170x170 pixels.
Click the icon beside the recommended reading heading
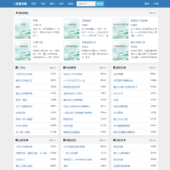(17, 13)
